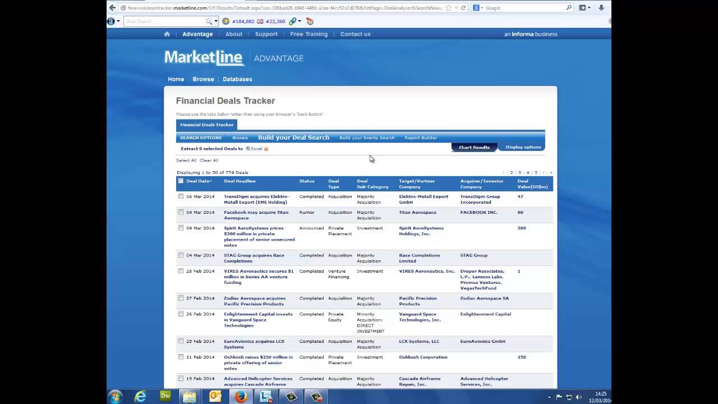This screenshot has height=404, width=718.
Task: Go to results page 2
Action: pos(512,173)
